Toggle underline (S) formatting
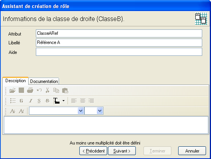 [39, 101]
